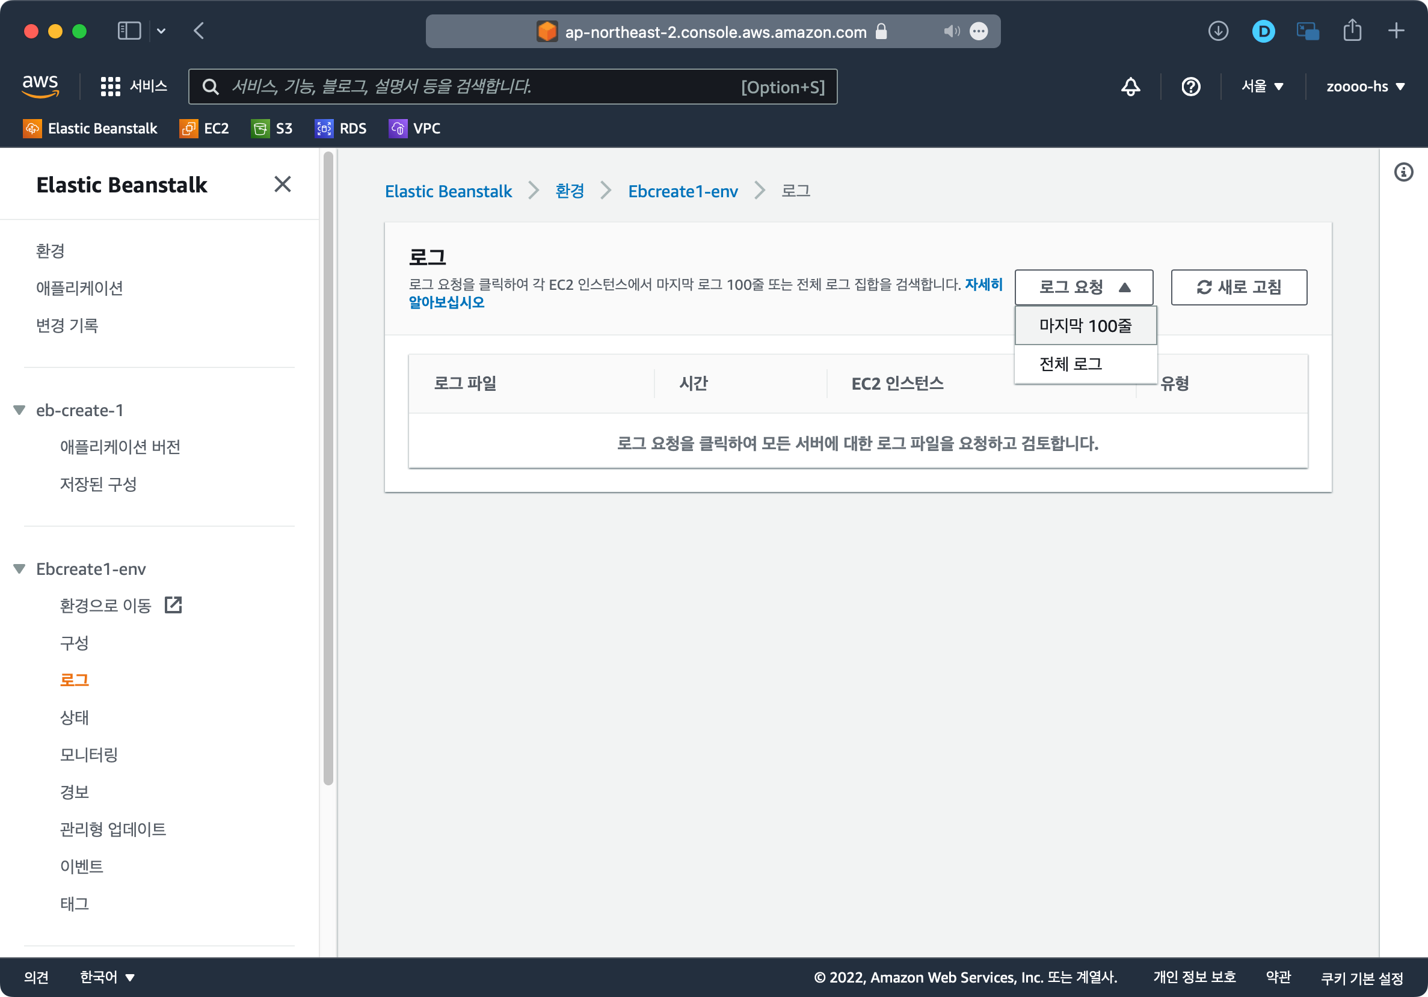Click the audio speaker icon in address bar
Screen dimensions: 1428x997
[x=951, y=31]
